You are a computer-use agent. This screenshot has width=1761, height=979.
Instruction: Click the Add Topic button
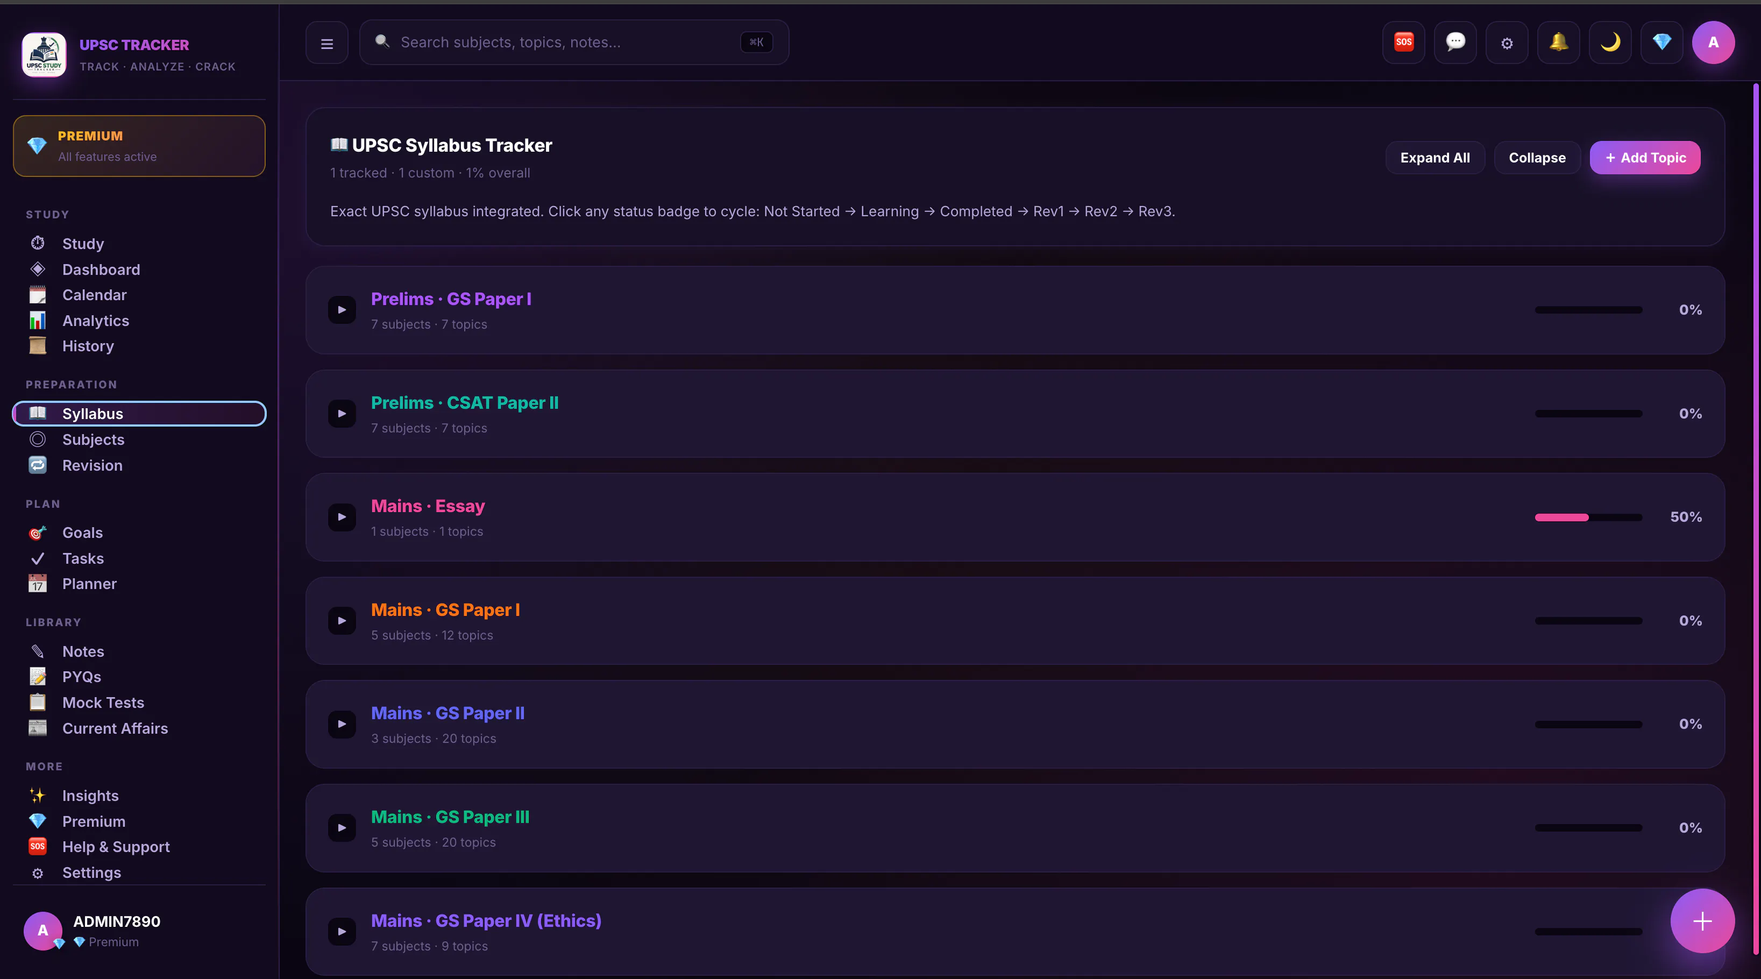tap(1645, 158)
